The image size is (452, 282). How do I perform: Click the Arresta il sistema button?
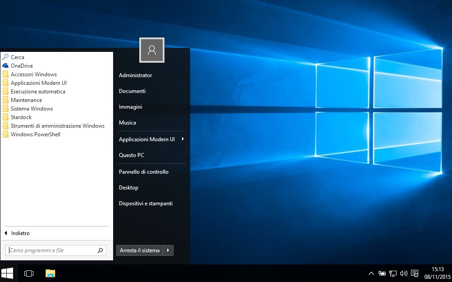[140, 250]
